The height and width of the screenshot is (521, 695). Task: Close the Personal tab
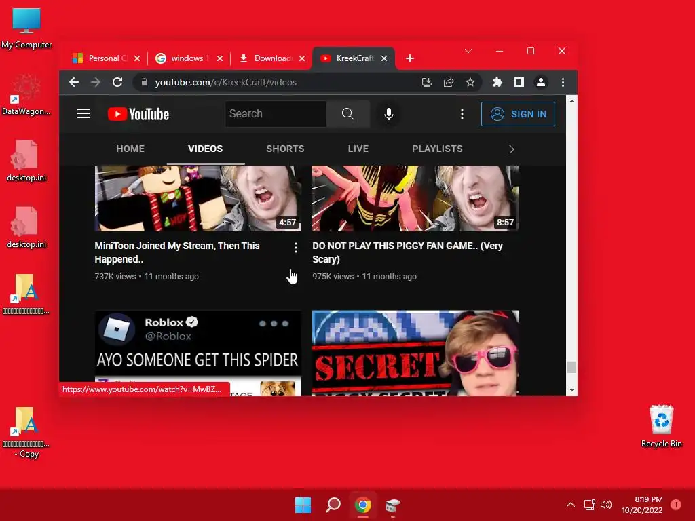tap(137, 58)
